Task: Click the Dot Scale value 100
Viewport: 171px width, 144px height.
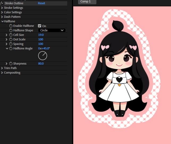Action: tap(41, 39)
